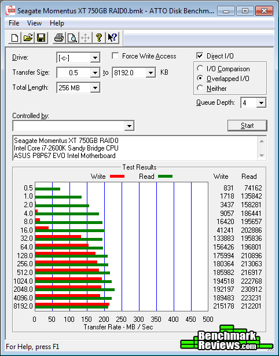Select the Overlapped I/O radio button
Screen dimensions: 279x356
tap(200, 78)
